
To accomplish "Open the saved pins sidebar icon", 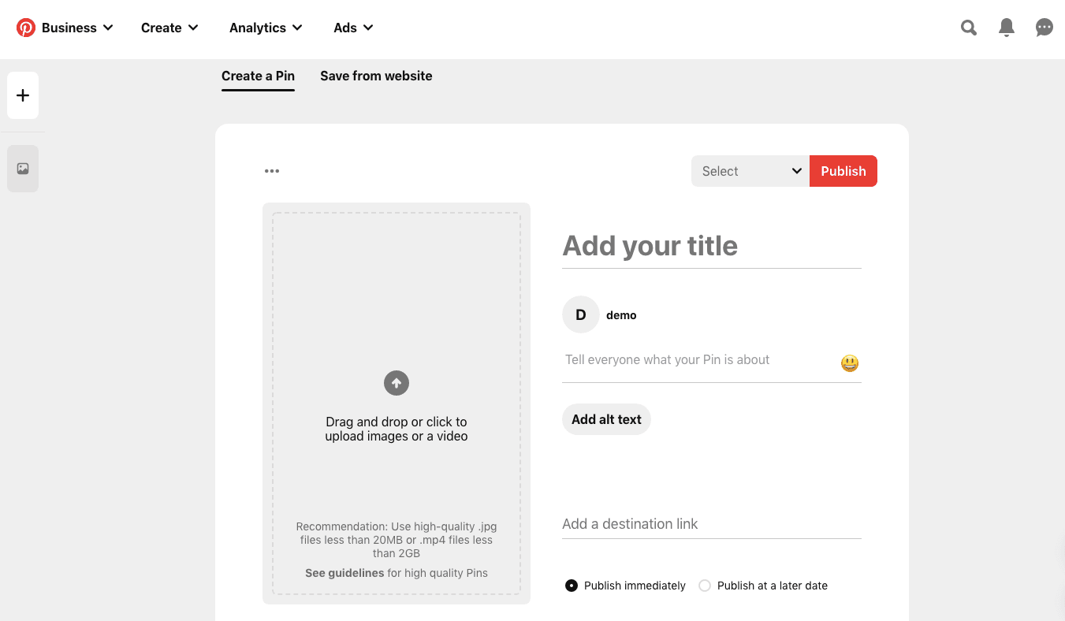I will 22,168.
